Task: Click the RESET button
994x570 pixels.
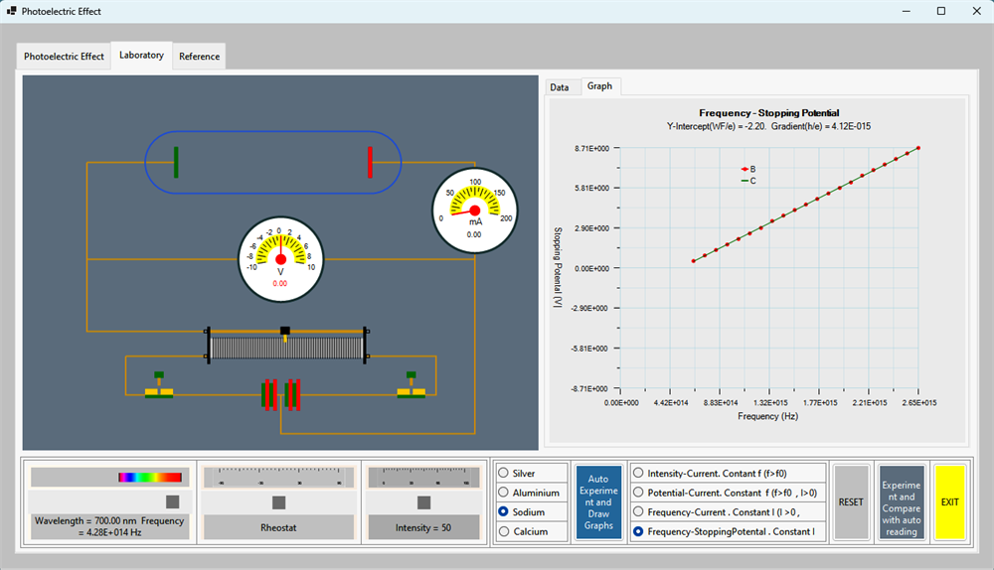Action: (851, 502)
